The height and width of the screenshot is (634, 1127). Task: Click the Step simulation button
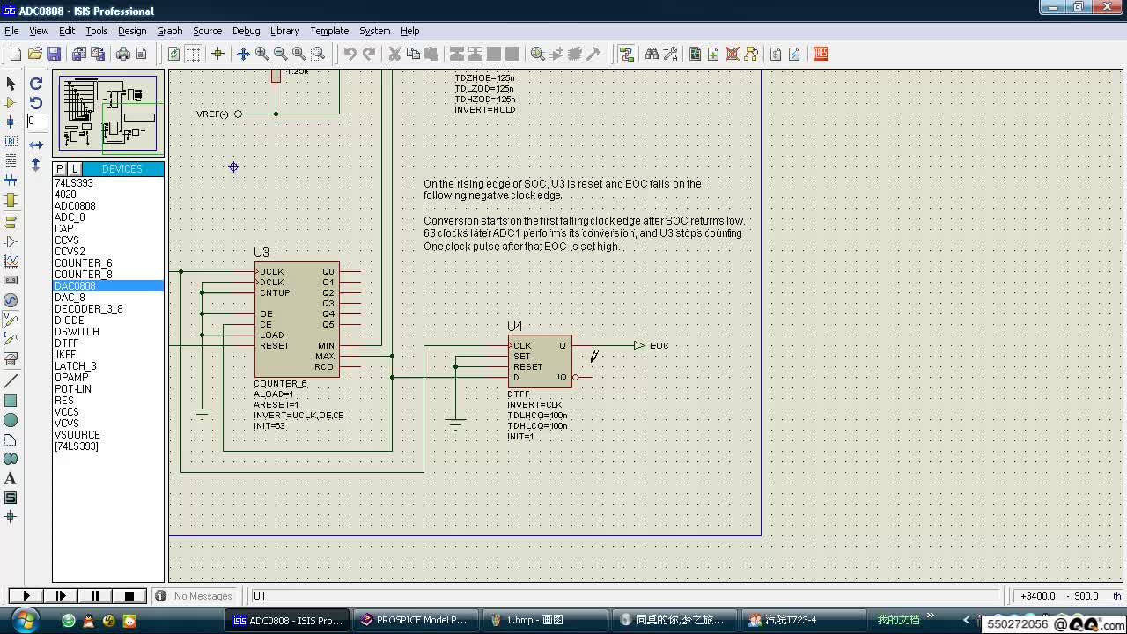click(61, 596)
